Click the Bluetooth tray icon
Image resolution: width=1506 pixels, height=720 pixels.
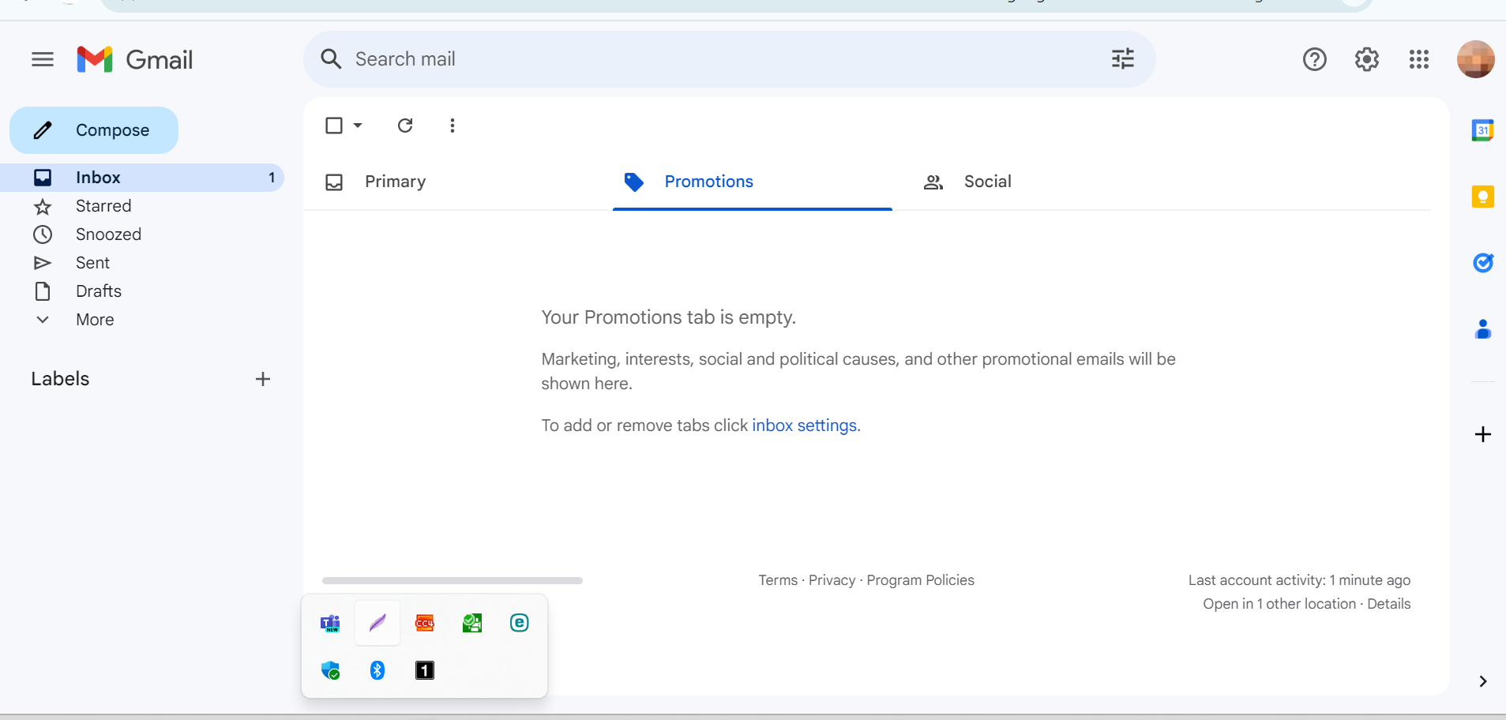coord(377,670)
